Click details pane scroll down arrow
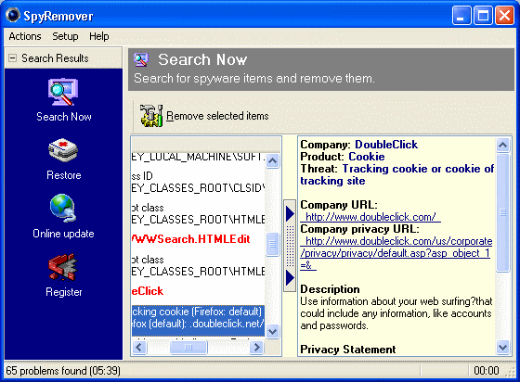This screenshot has width=520, height=382. (x=502, y=348)
